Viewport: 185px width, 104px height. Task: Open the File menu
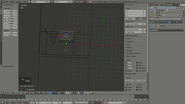click(x=7, y=2)
